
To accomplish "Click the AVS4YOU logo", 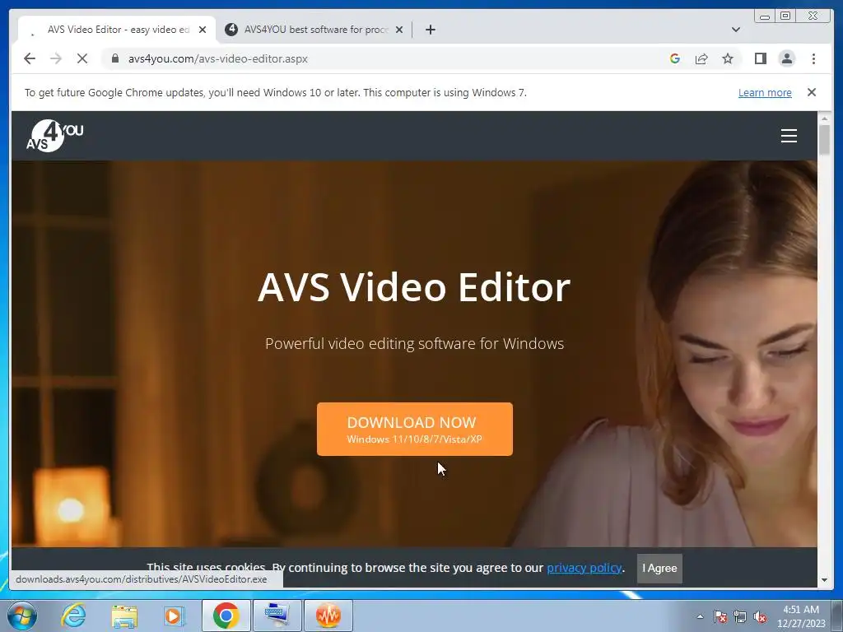I will [x=55, y=136].
